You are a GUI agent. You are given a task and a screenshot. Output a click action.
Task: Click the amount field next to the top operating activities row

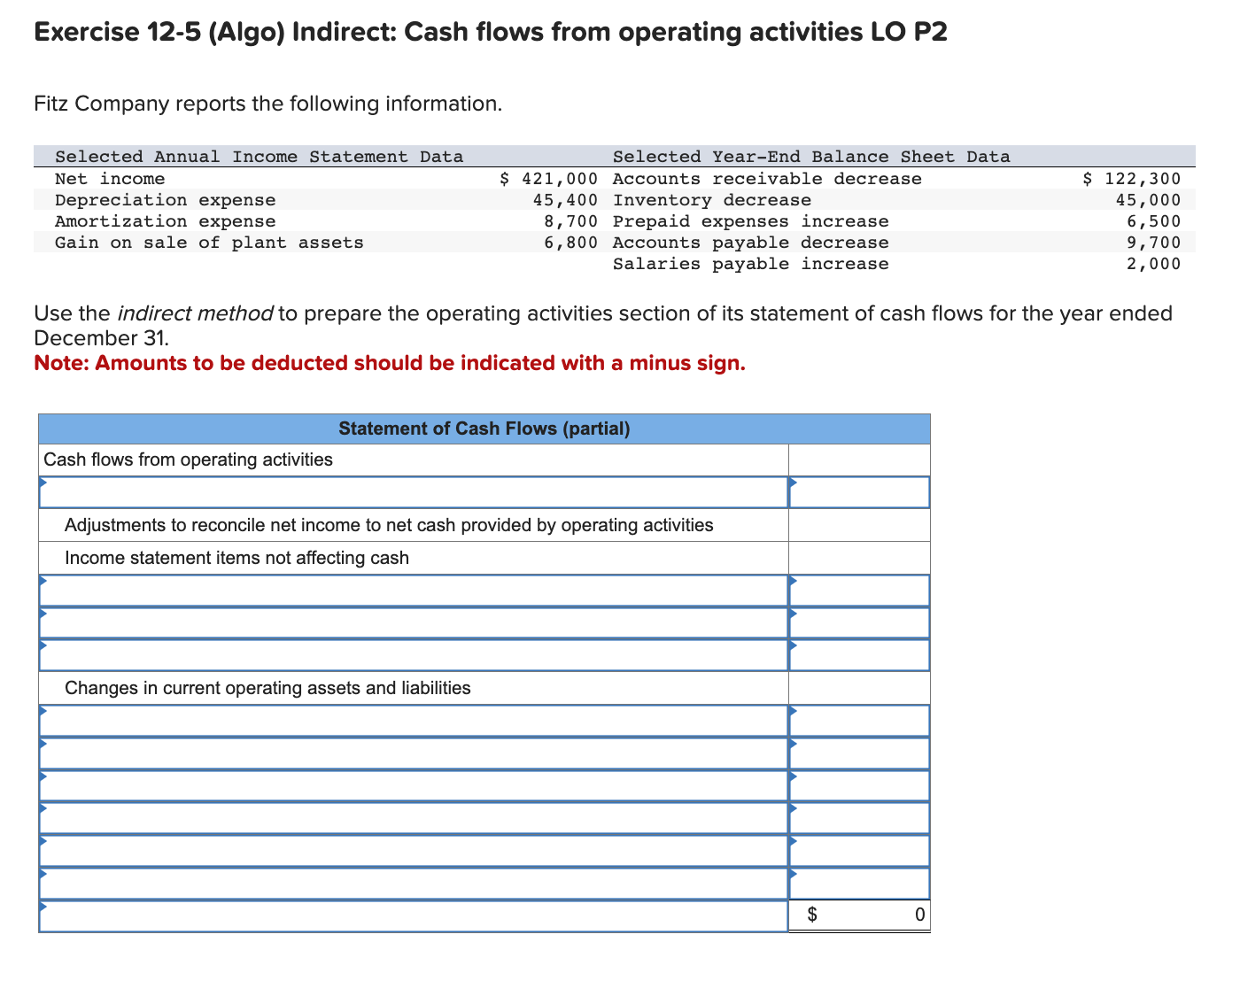[x=859, y=492]
